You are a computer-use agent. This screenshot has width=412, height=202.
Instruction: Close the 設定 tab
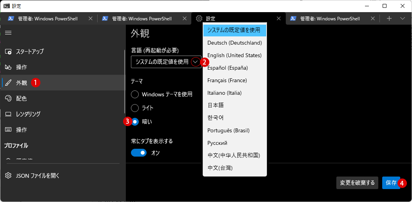click(279, 19)
